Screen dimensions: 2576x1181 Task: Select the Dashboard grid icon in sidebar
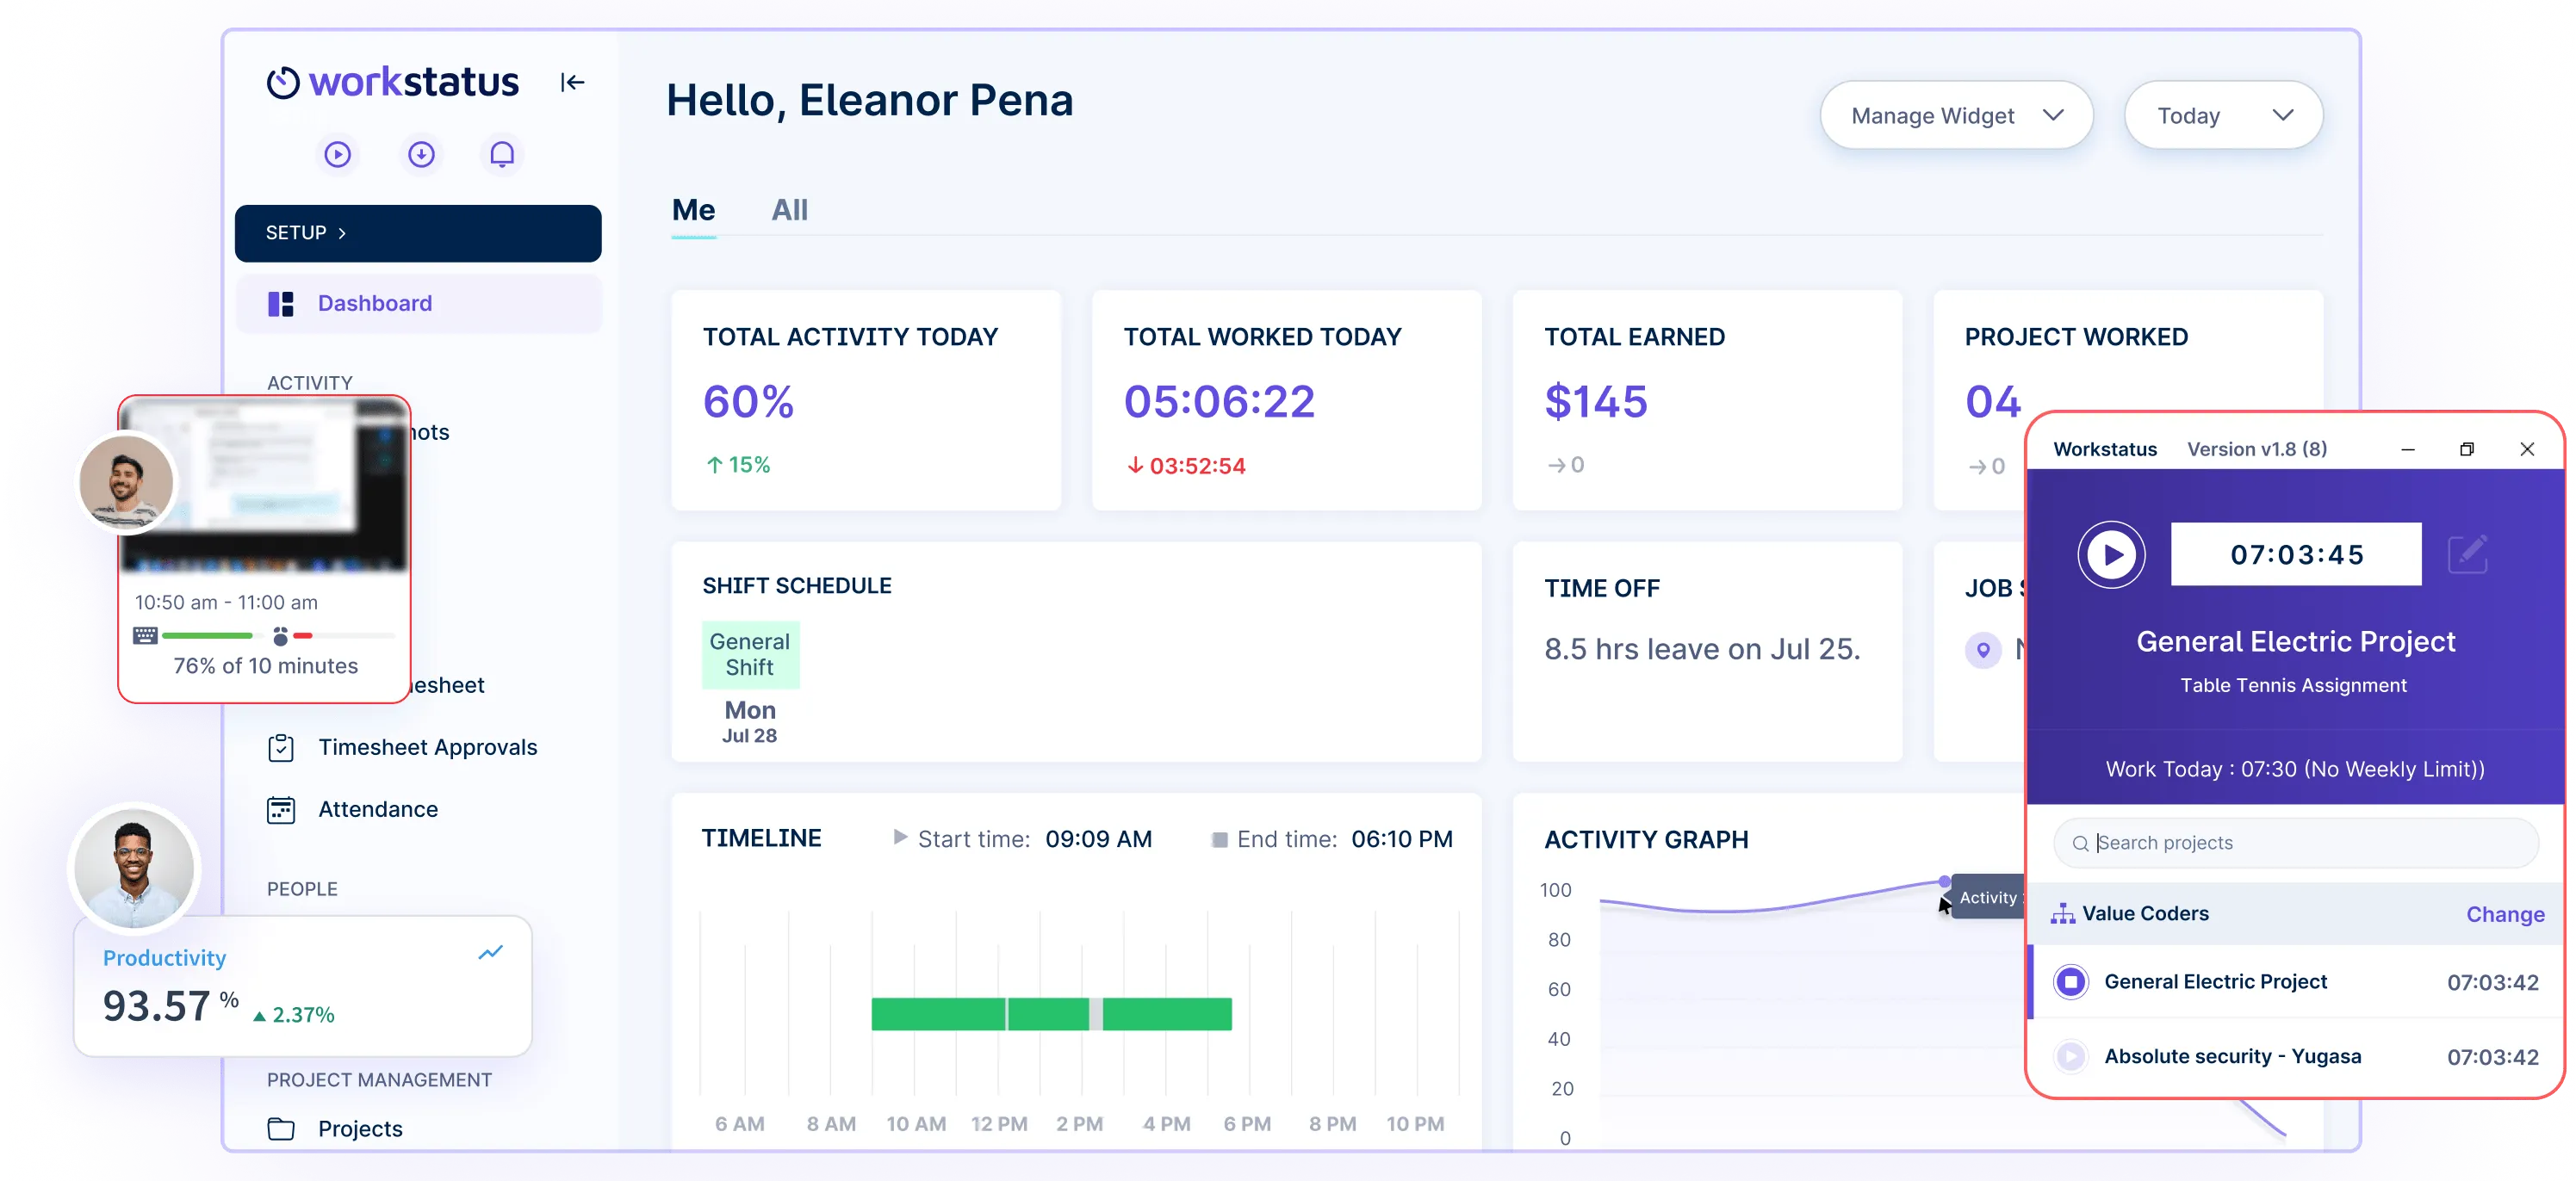(281, 303)
